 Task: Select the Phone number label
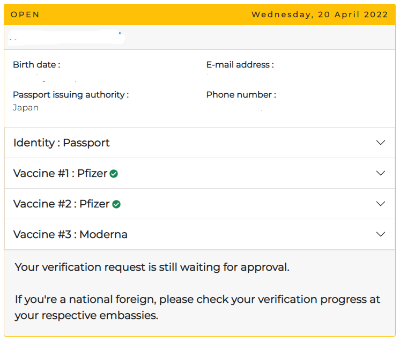pos(241,95)
